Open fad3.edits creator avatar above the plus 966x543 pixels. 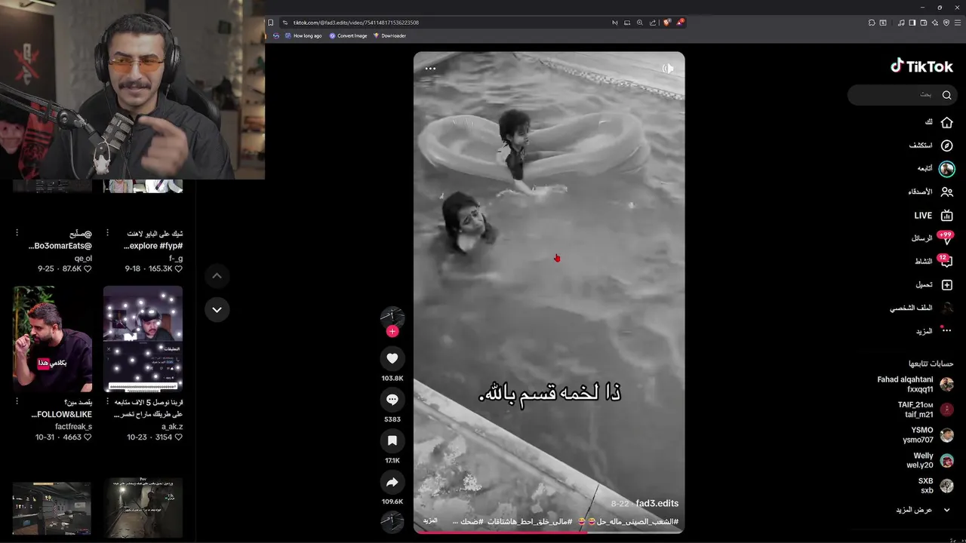point(392,317)
